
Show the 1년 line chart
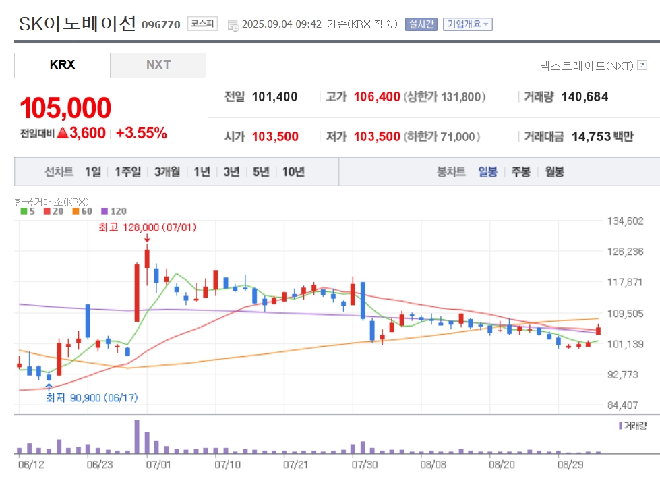pyautogui.click(x=202, y=172)
